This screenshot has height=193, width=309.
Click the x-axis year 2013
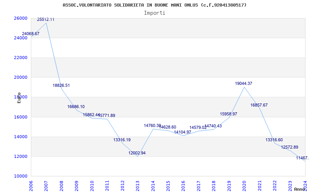(x=138, y=186)
